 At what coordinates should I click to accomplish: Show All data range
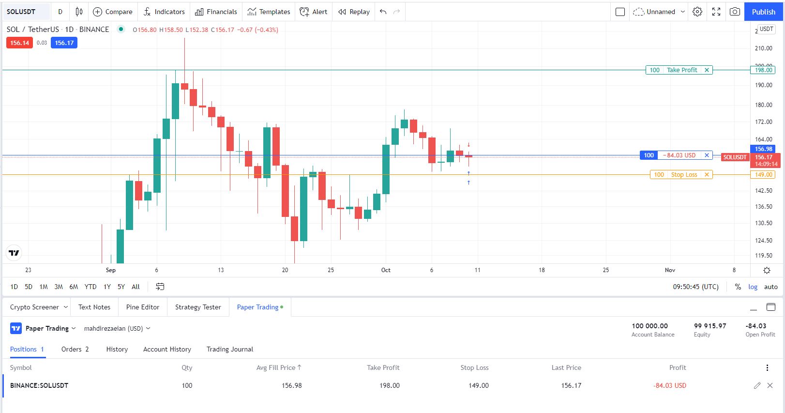(136, 287)
